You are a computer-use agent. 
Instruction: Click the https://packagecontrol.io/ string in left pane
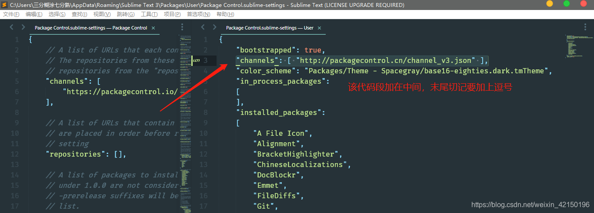coord(120,92)
